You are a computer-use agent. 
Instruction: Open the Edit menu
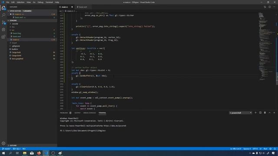click(x=13, y=2)
